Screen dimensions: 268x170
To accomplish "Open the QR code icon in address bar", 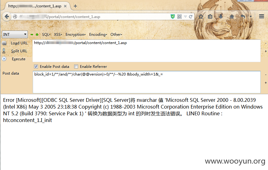I will coord(179,17).
